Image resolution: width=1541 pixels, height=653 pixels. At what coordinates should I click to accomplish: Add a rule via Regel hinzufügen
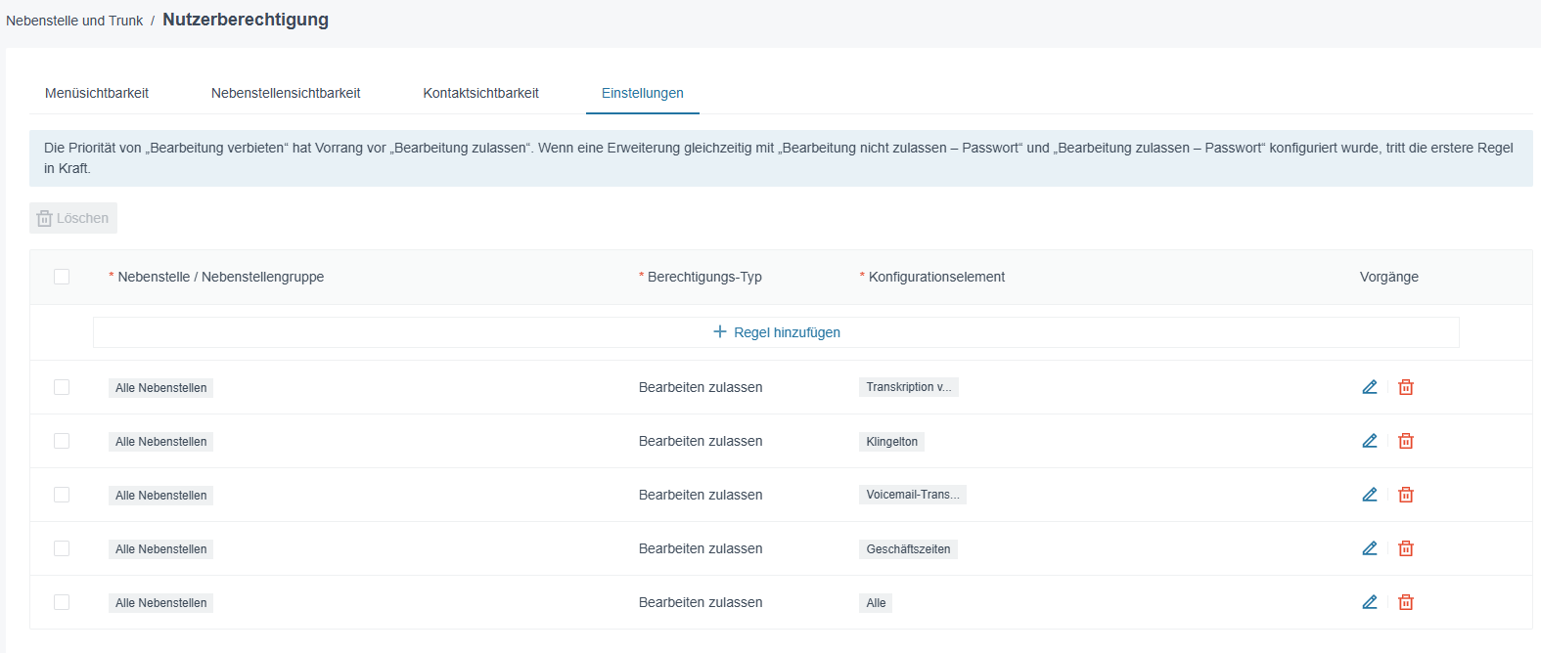pyautogui.click(x=776, y=332)
